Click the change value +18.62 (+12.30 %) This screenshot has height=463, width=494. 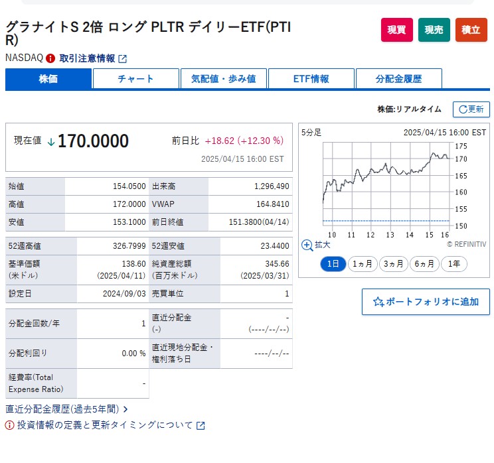click(244, 141)
